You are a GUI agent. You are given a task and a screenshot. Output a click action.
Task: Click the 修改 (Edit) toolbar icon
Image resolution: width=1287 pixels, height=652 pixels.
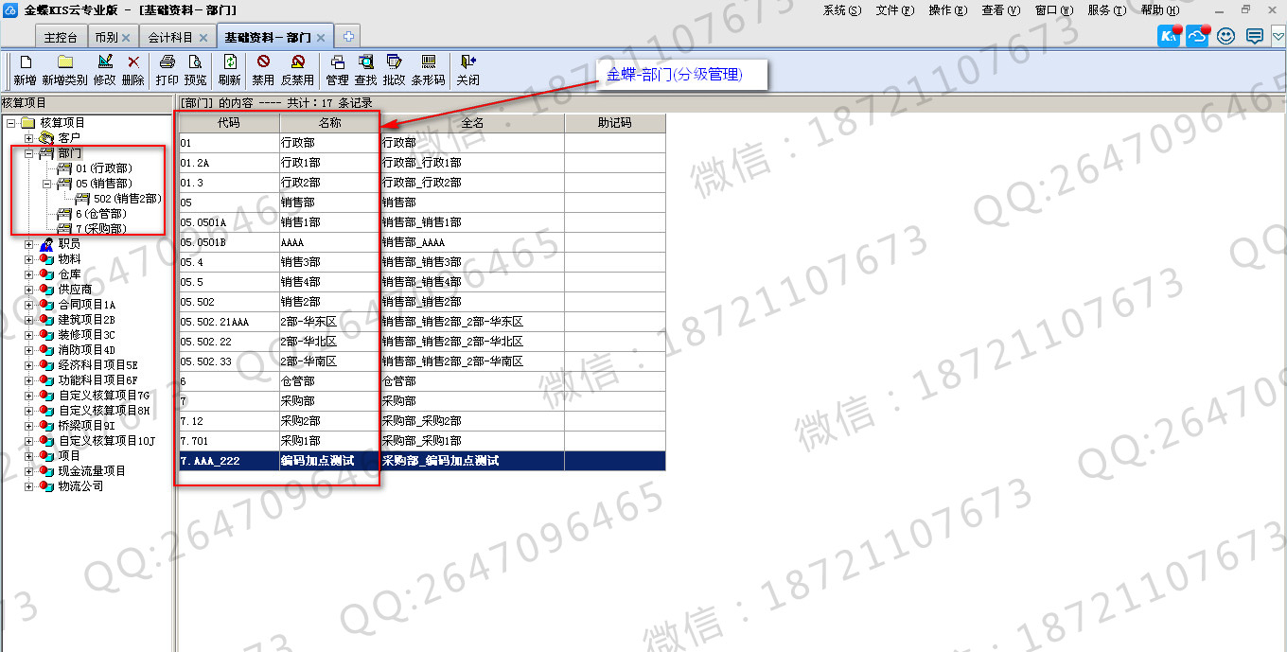(x=104, y=62)
